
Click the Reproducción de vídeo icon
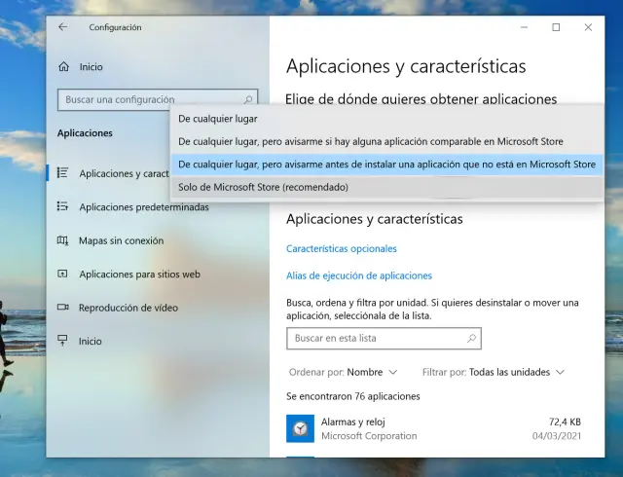point(62,308)
